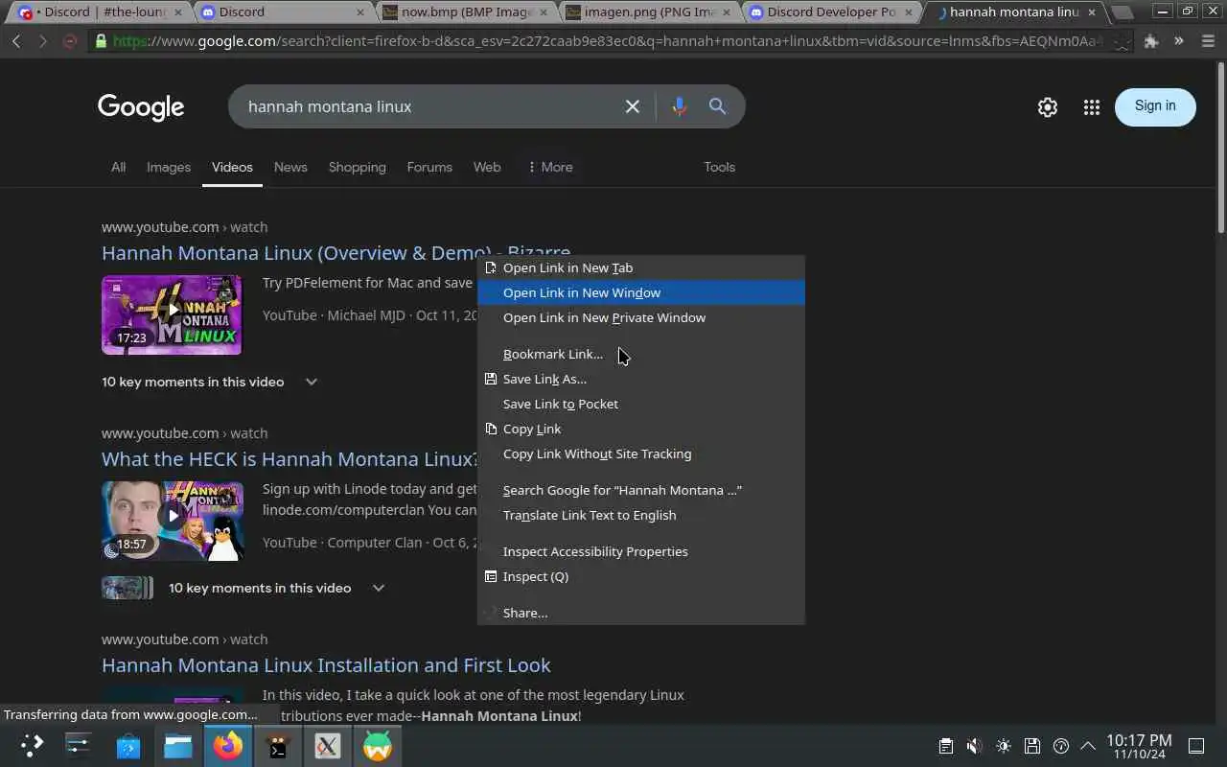The height and width of the screenshot is (767, 1227).
Task: Go back with the browser back arrow
Action: coord(16,41)
